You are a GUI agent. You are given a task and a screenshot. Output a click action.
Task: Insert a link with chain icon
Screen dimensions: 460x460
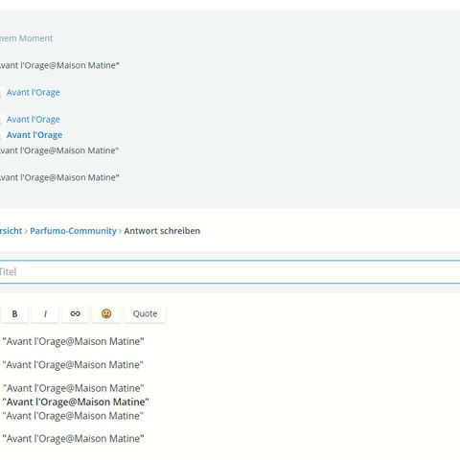(75, 313)
